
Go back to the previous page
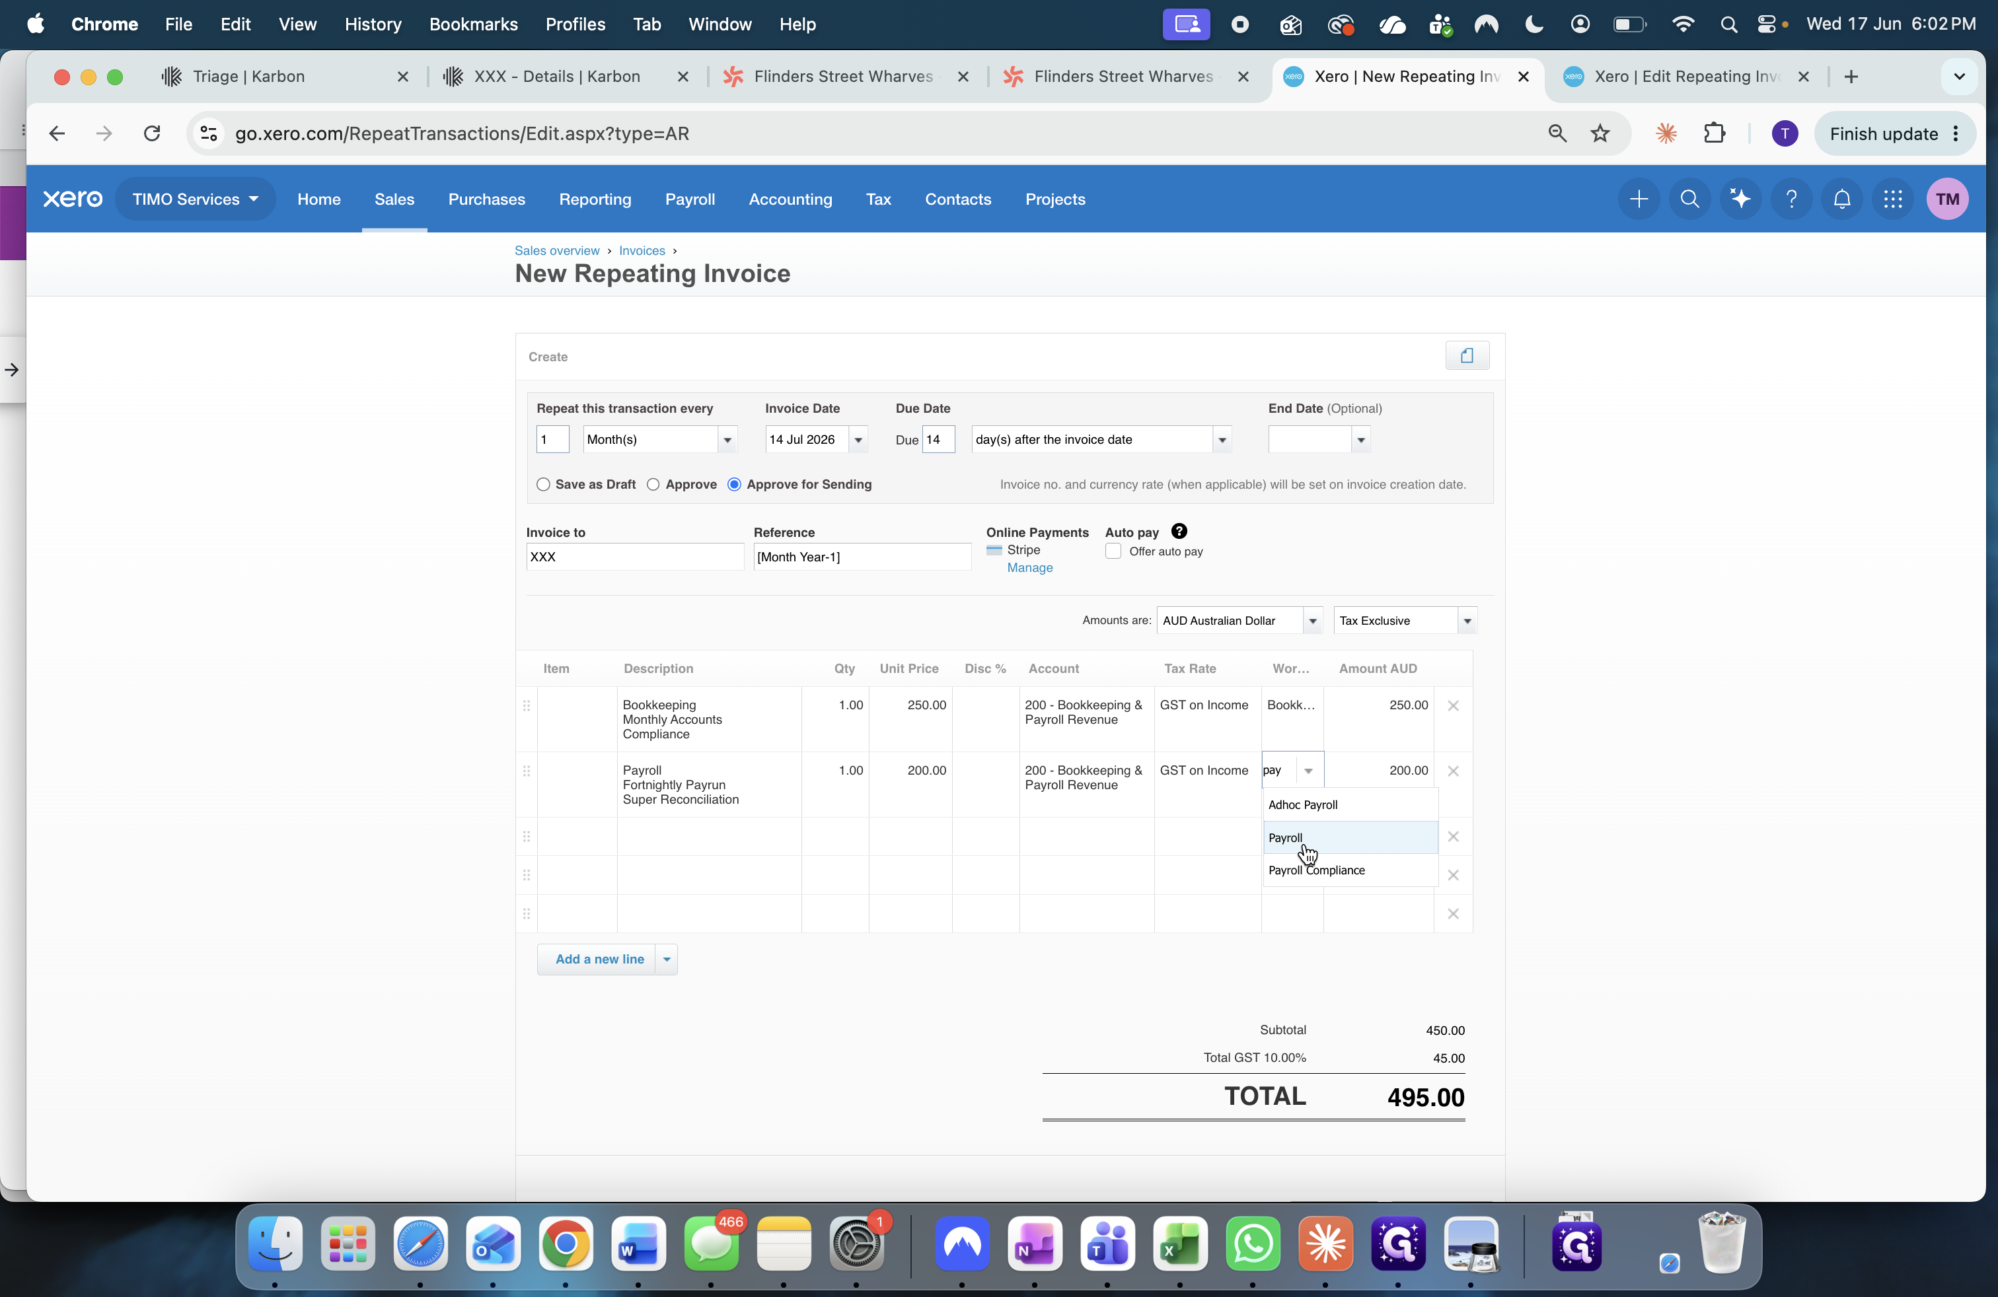pyautogui.click(x=57, y=133)
